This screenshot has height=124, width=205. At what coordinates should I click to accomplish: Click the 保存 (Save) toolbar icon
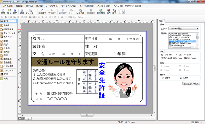point(15,12)
